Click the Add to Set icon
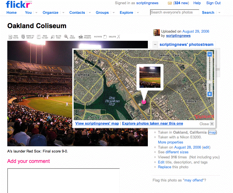Image resolution: width=233 pixels, height=193 pixels. 39,37
